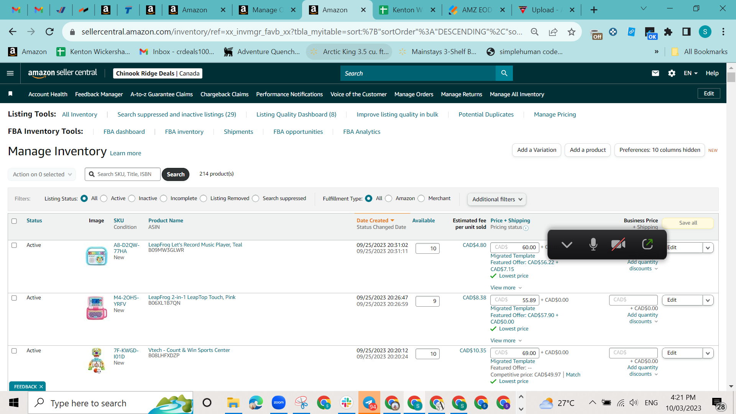This screenshot has height=414, width=736.
Task: Open FBA dashboard link
Action: point(124,132)
